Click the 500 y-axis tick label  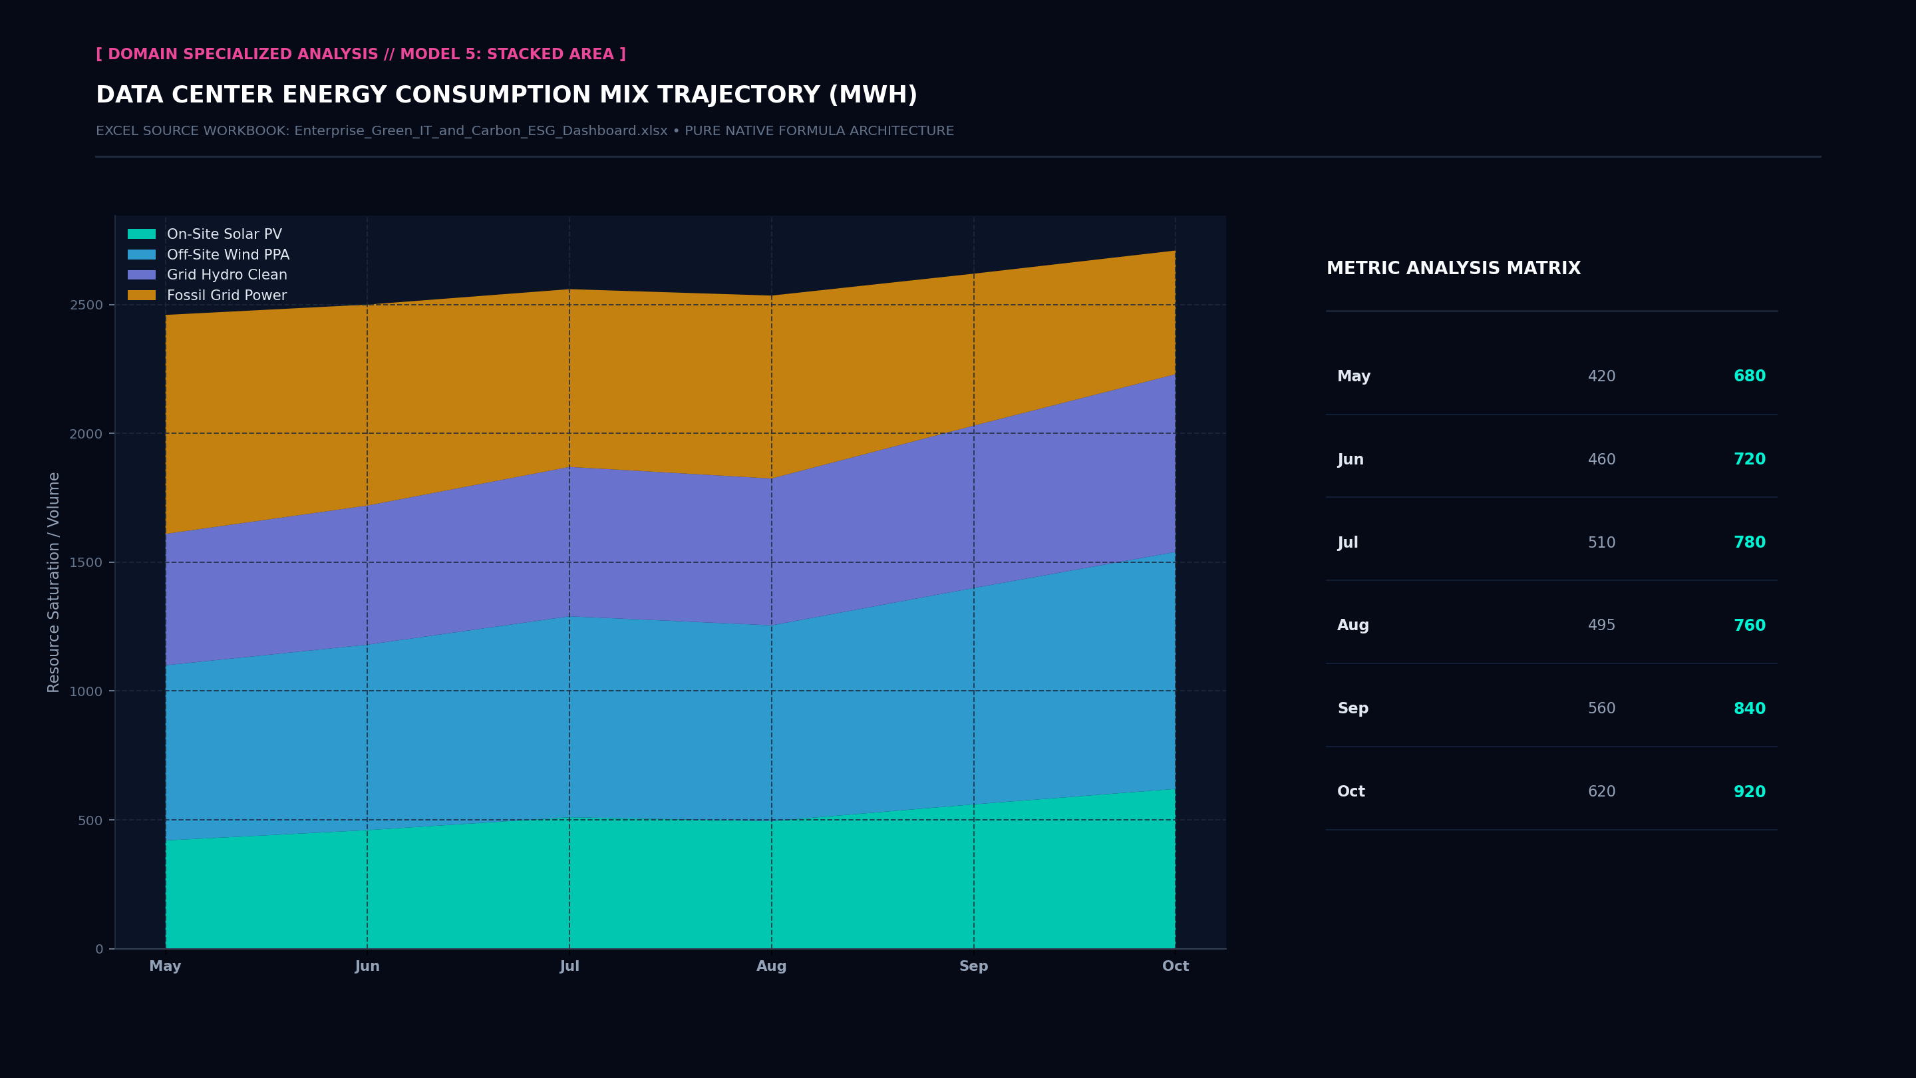pos(90,820)
